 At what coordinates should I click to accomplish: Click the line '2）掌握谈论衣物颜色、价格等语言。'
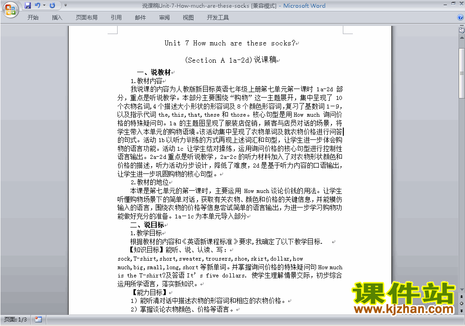point(183,309)
